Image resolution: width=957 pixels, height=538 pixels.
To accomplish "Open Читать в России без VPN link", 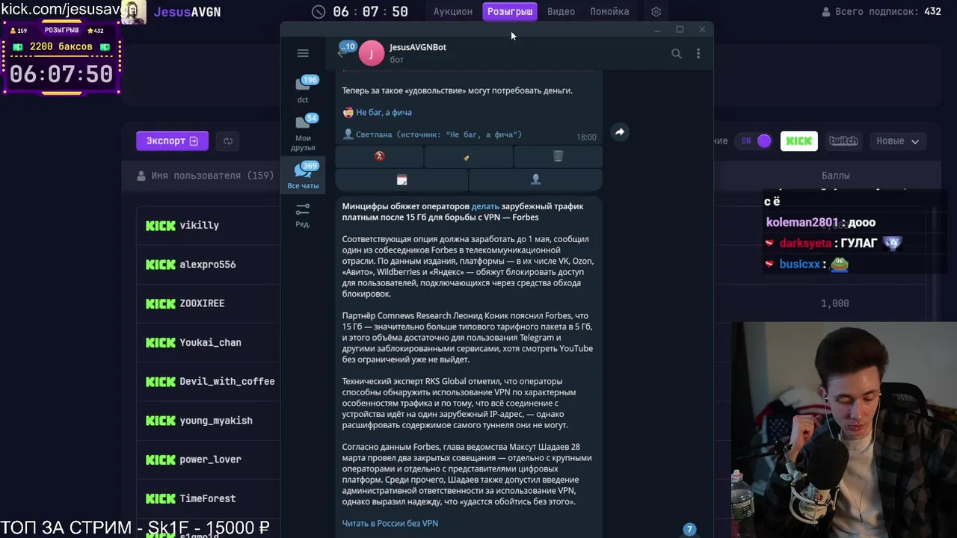I will (390, 523).
